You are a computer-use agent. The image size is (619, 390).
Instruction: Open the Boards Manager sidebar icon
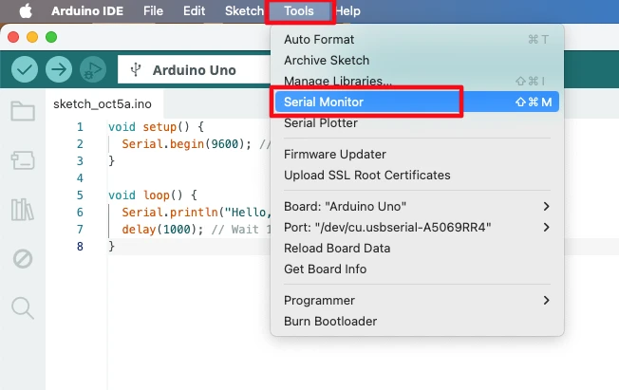pyautogui.click(x=22, y=160)
